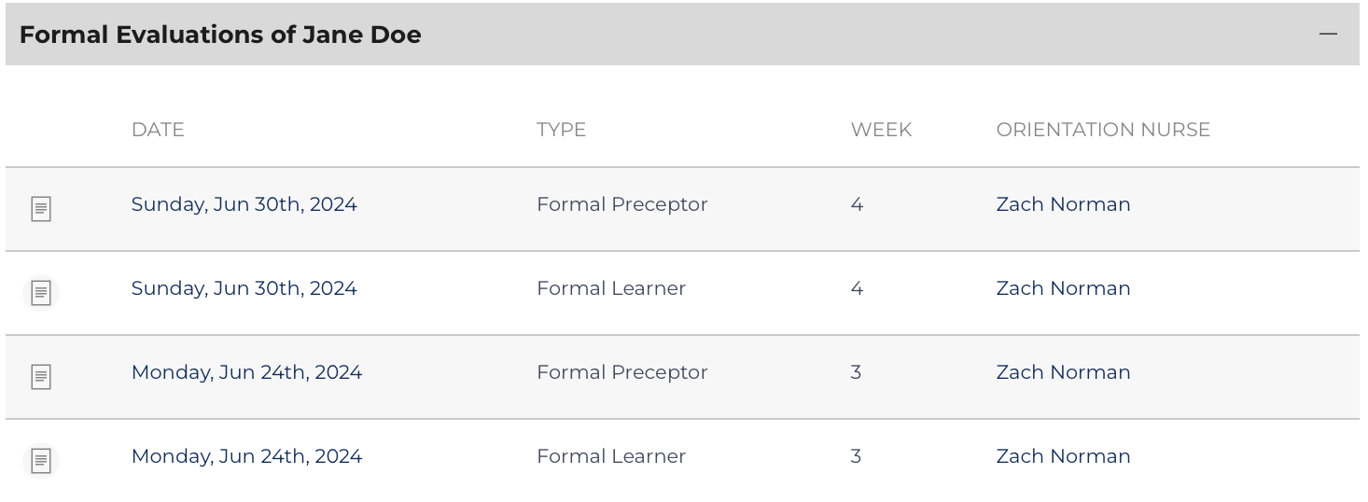The image size is (1368, 502).
Task: Sort by the ORIENTATION NURSE column header
Action: point(1103,130)
